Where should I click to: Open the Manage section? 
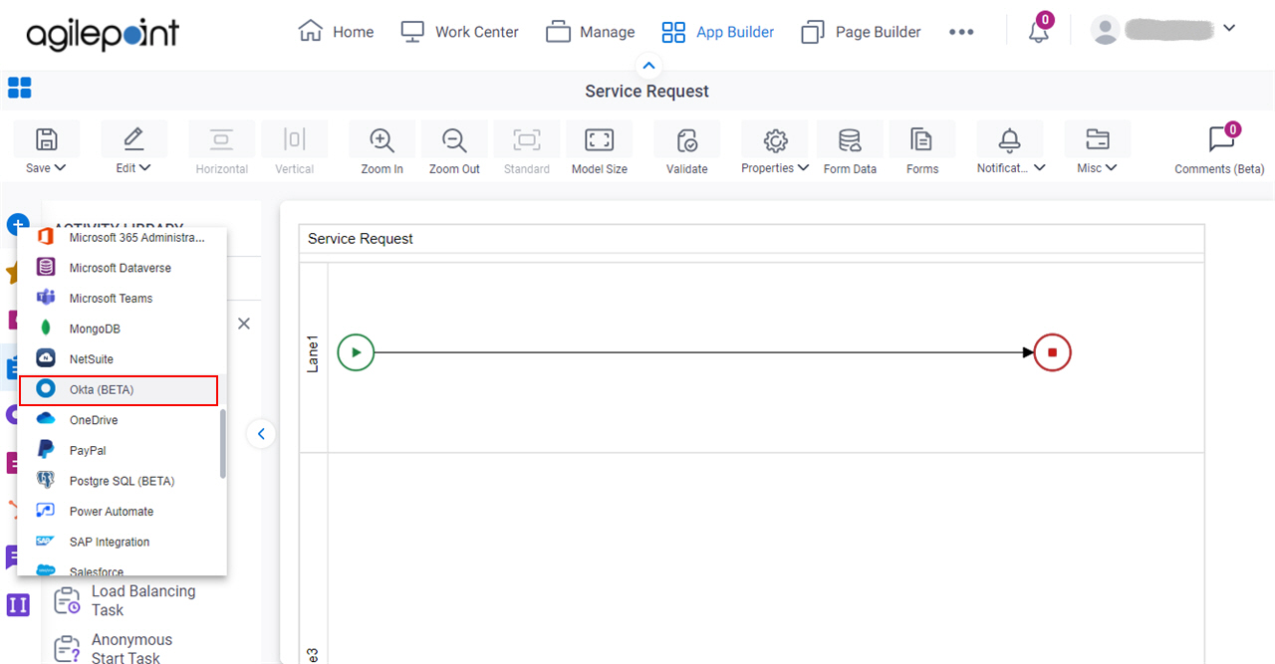point(591,32)
